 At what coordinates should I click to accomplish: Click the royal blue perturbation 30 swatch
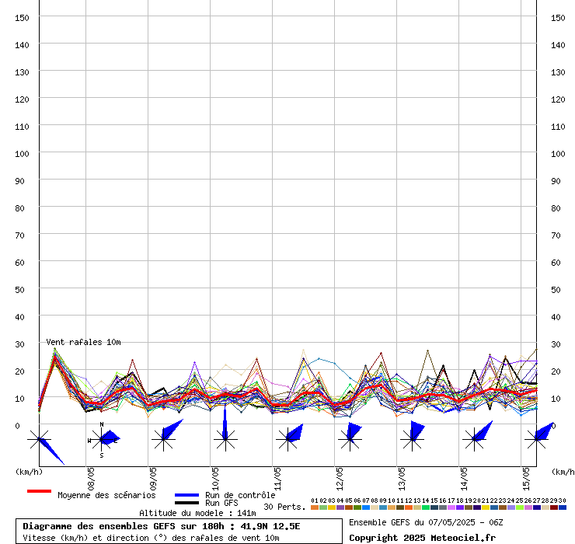(563, 507)
